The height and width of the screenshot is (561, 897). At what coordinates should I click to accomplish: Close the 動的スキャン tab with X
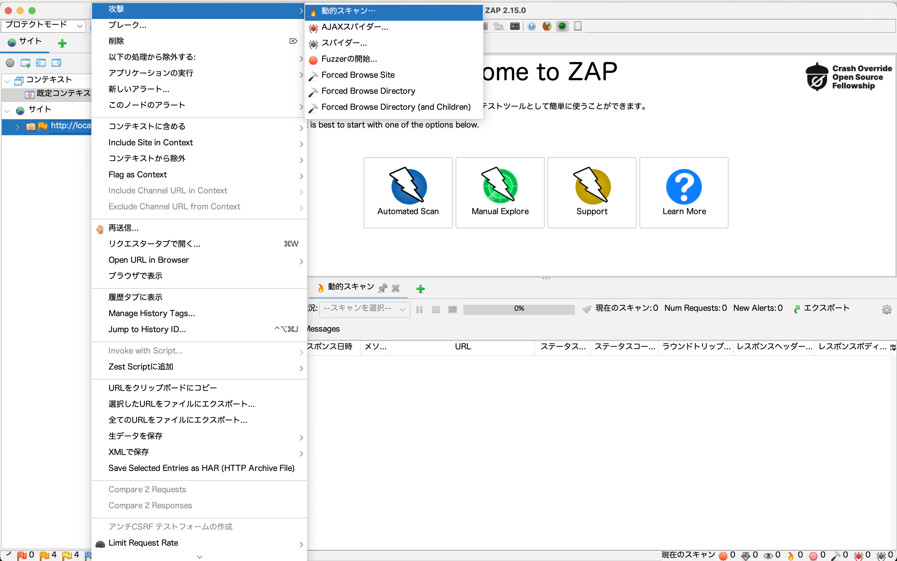pos(396,288)
